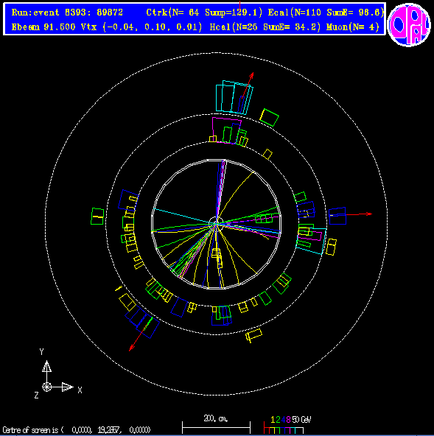
Task: Select the red arrow pointing right
Action: 359,214
